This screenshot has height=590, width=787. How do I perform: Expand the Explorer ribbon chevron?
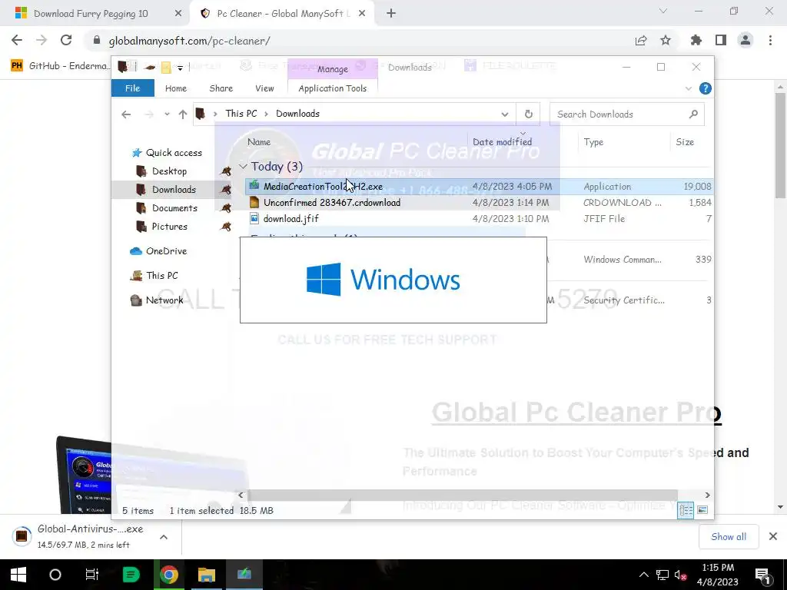point(688,89)
